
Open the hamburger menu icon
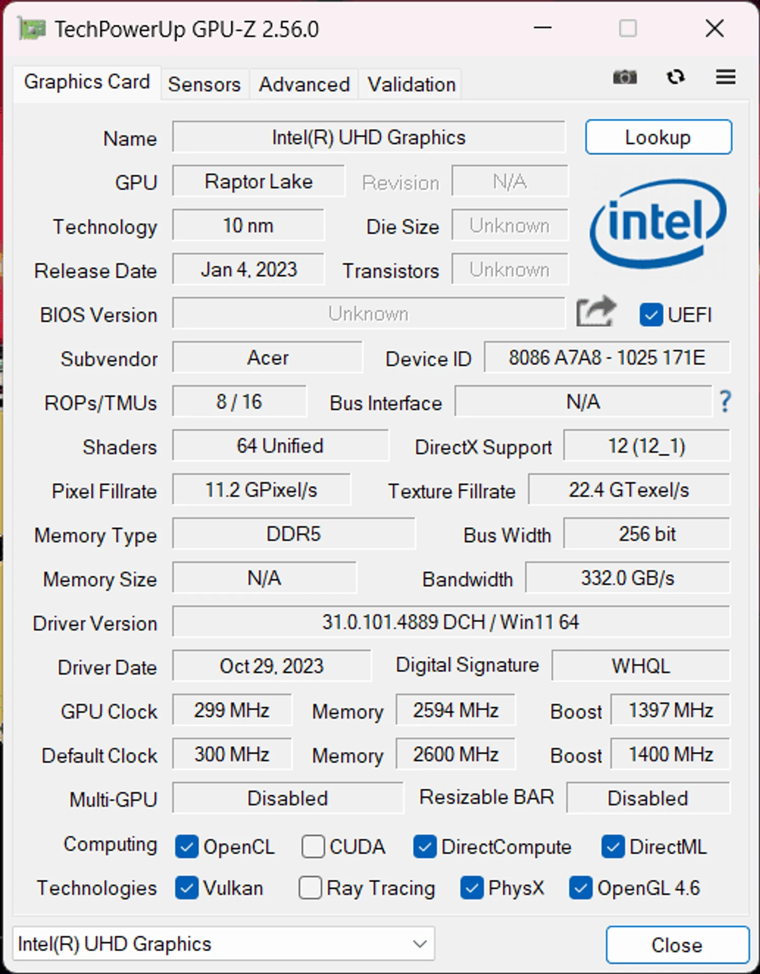click(725, 77)
